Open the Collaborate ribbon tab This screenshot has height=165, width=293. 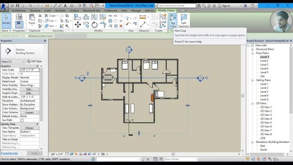pyautogui.click(x=111, y=11)
